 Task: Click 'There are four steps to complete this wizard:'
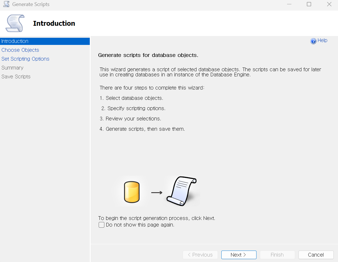point(152,88)
